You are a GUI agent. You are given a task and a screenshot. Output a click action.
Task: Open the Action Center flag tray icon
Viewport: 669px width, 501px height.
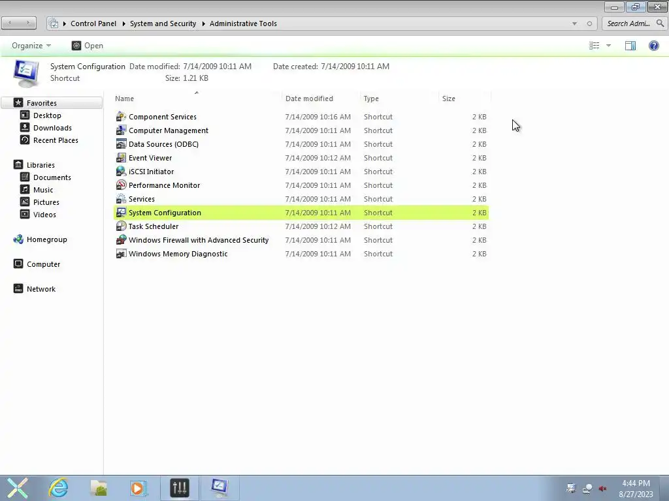pos(571,489)
